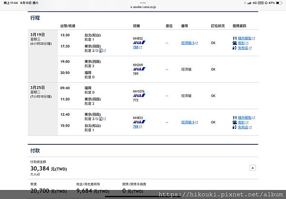Collapse the payment total details arrow
The height and width of the screenshot is (199, 286).
pos(253,168)
